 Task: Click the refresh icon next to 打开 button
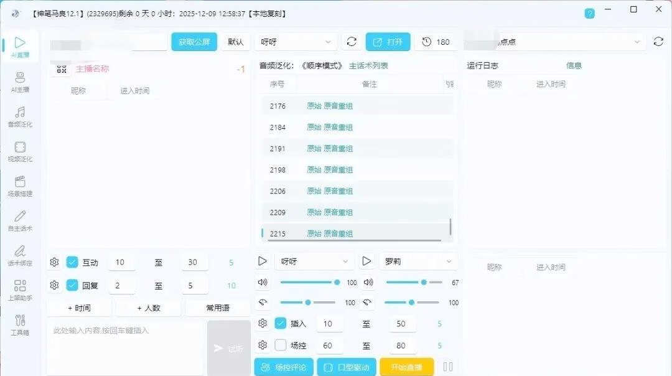[352, 42]
